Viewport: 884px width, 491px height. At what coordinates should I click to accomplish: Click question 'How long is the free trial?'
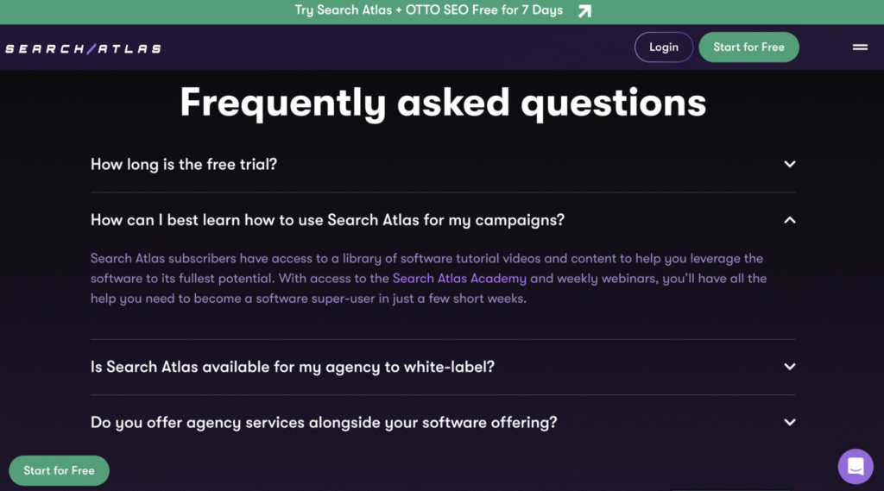184,164
